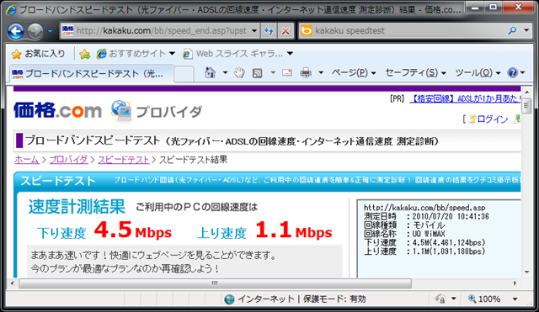Run search with the magnifier icon

pos(512,30)
